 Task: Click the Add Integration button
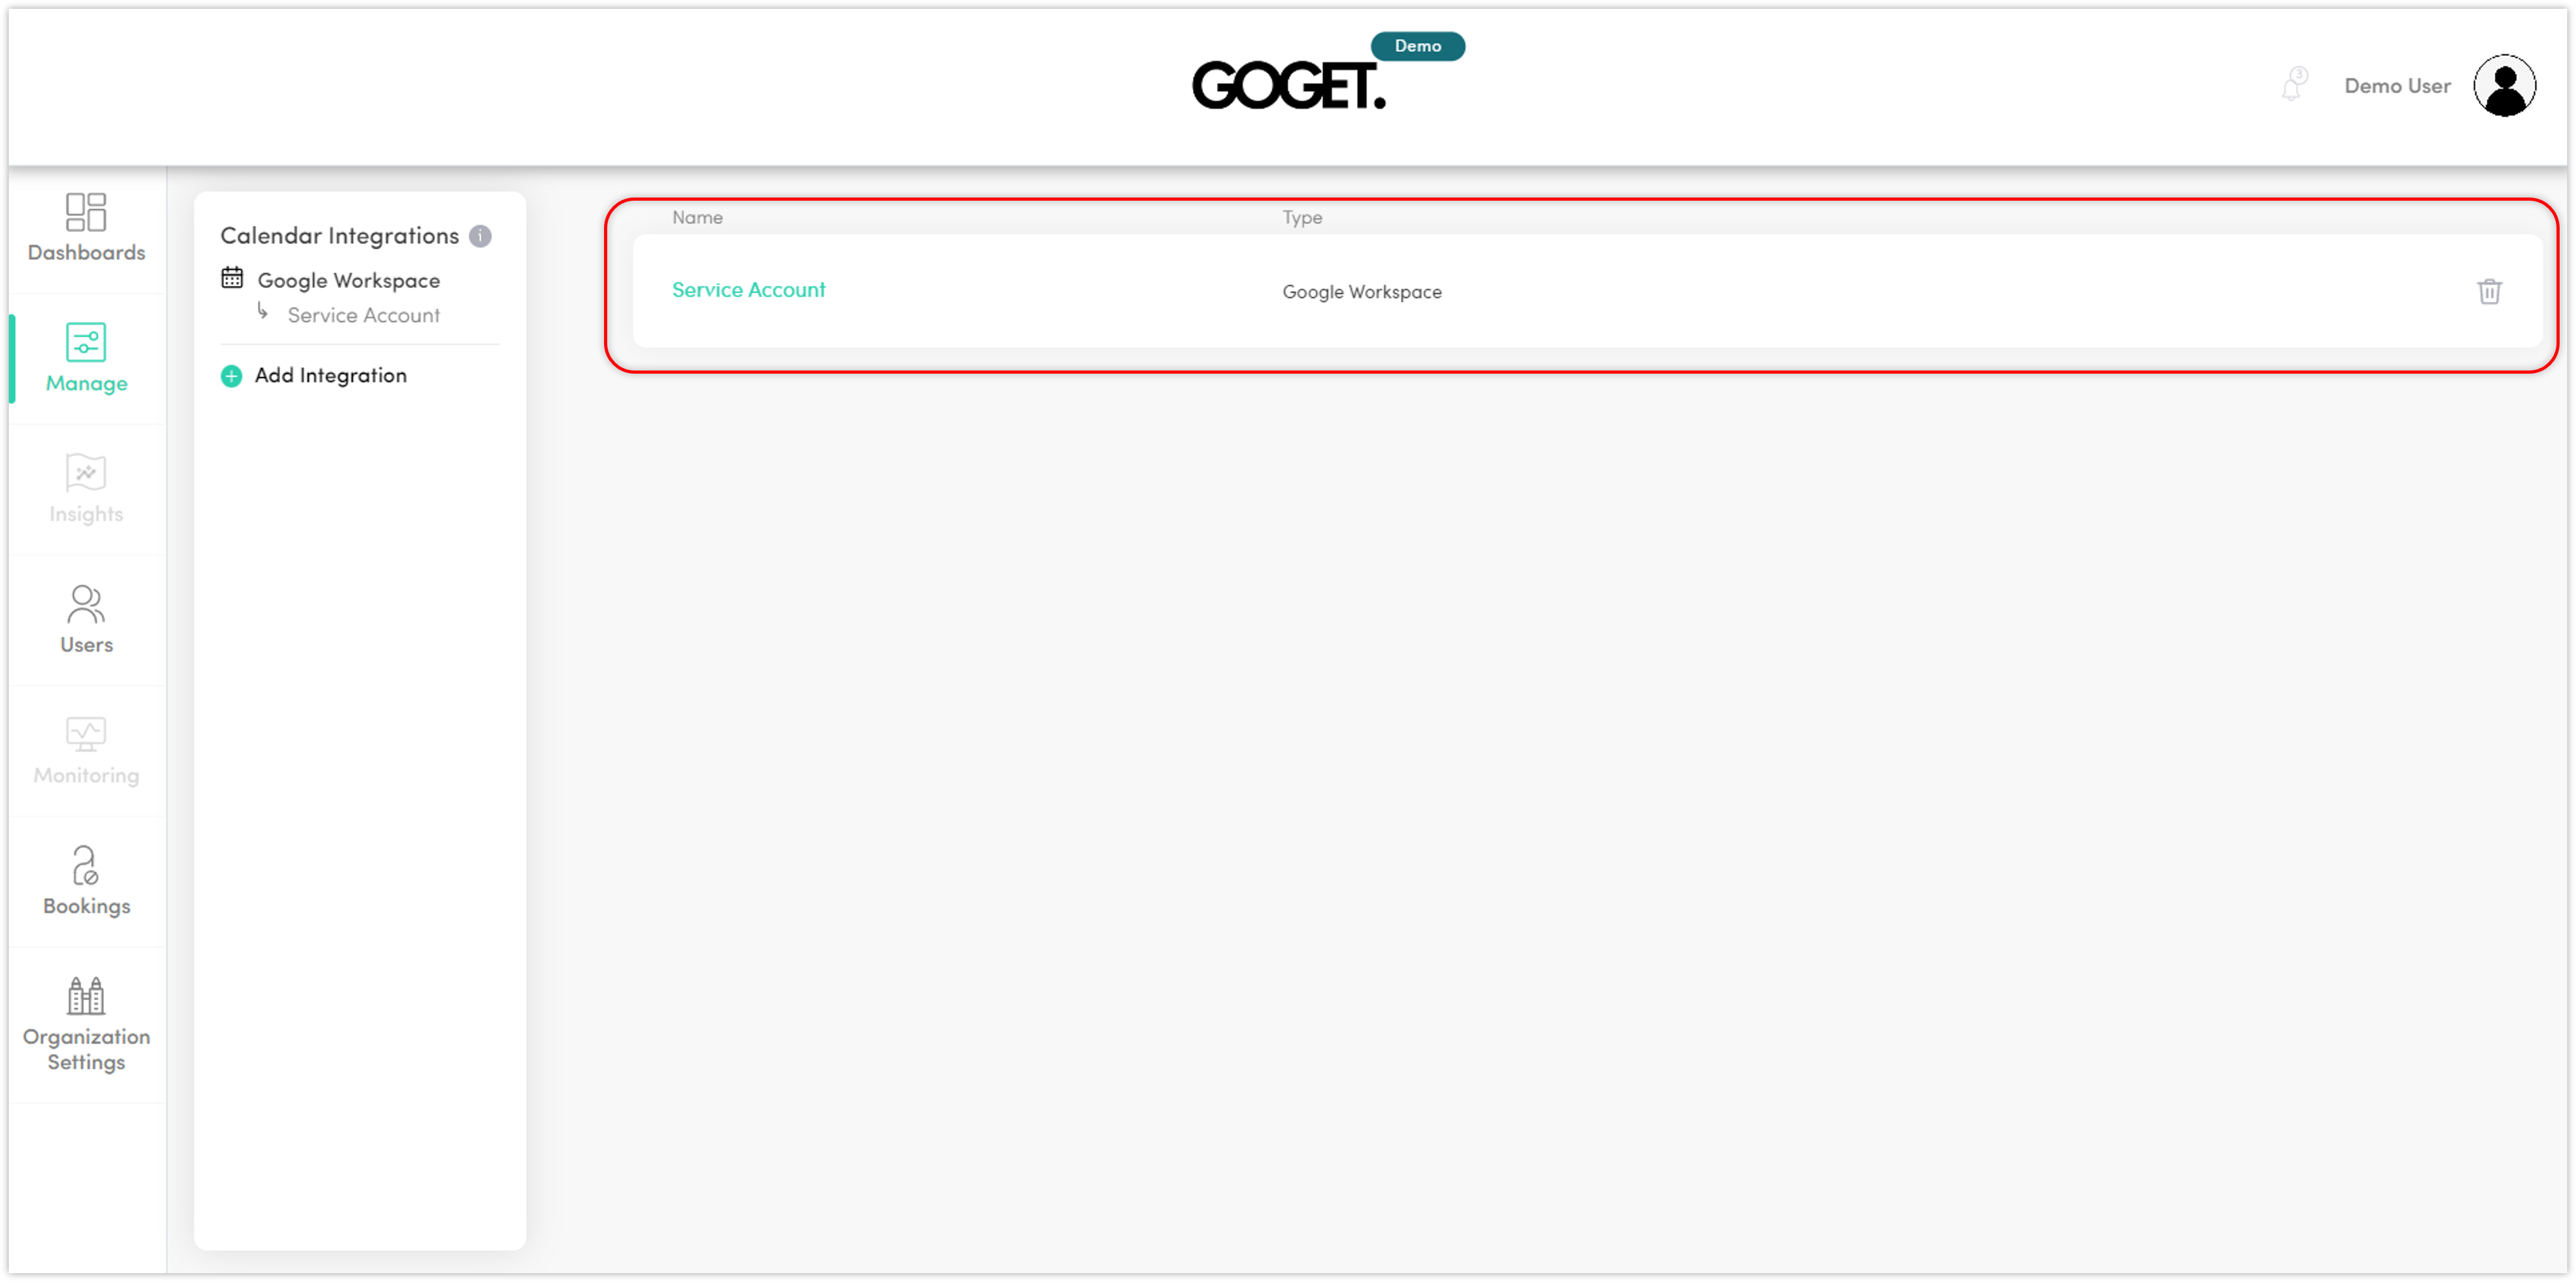[330, 375]
